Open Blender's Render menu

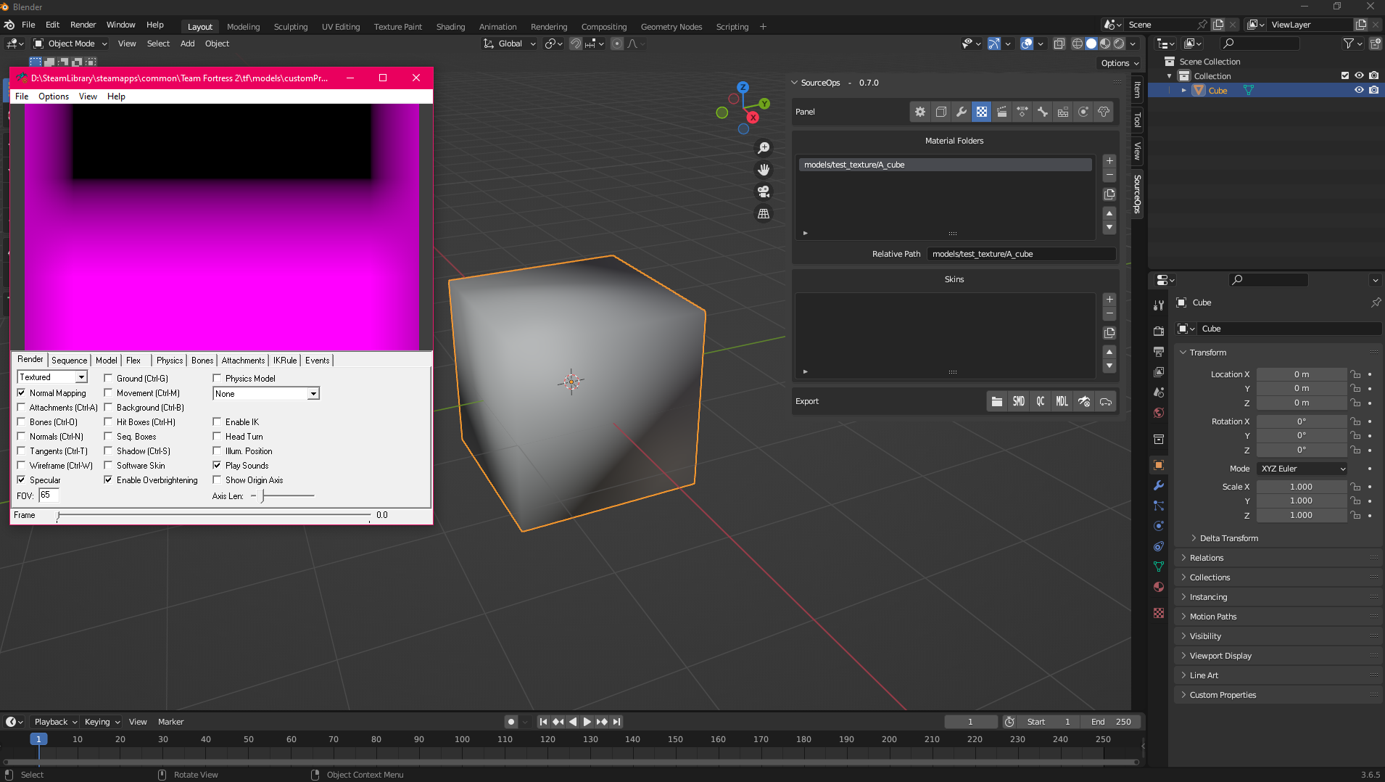click(83, 25)
